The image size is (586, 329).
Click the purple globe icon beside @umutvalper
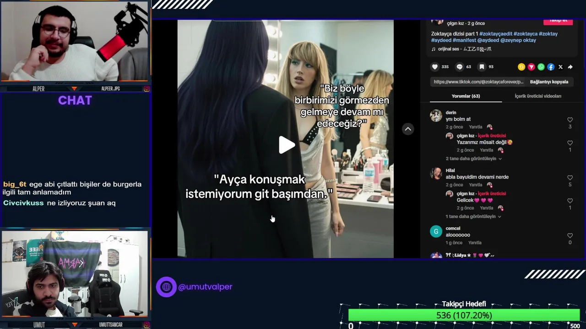coord(166,287)
